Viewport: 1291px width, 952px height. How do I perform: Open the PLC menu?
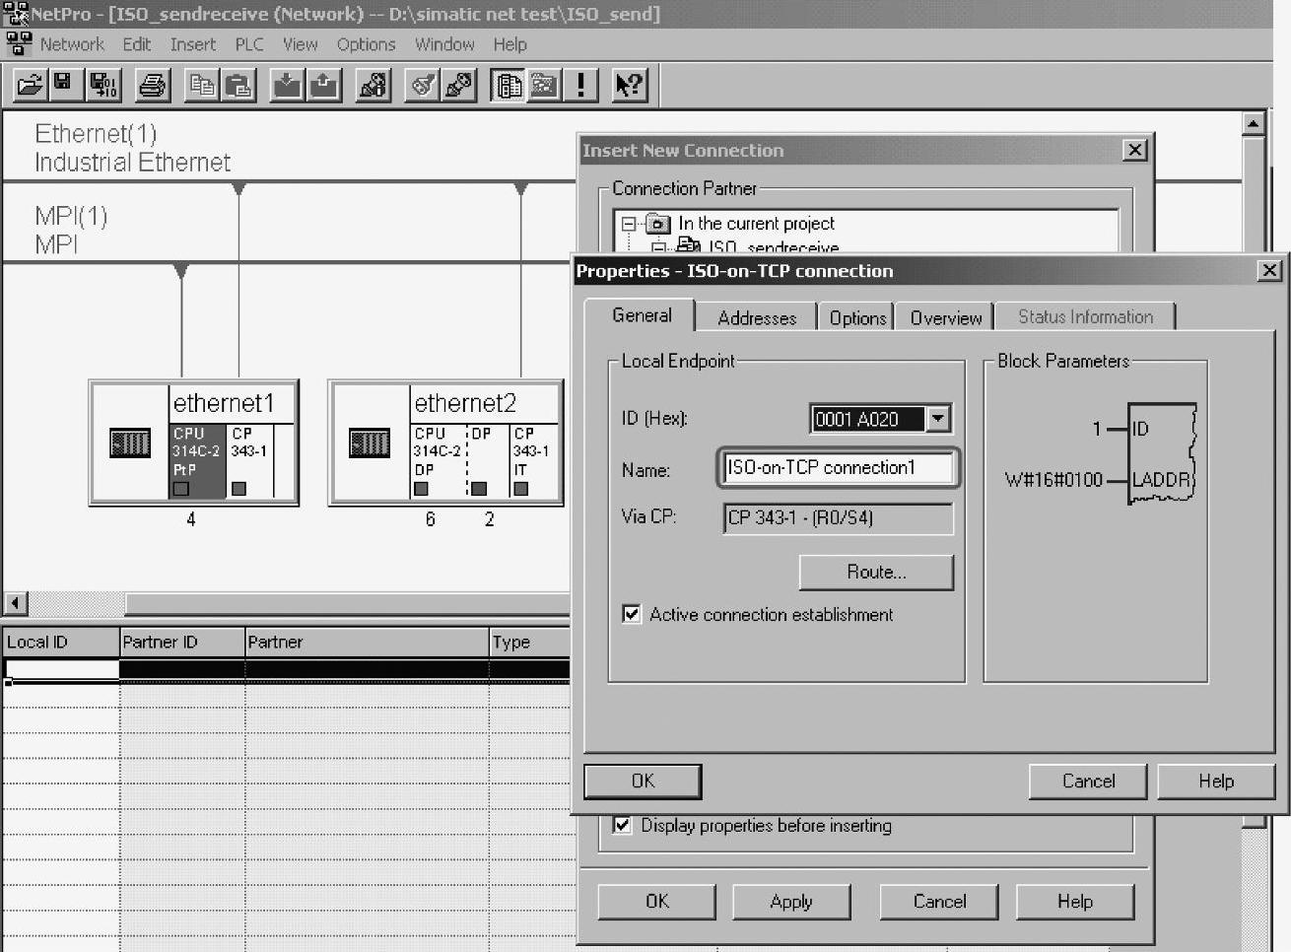249,44
